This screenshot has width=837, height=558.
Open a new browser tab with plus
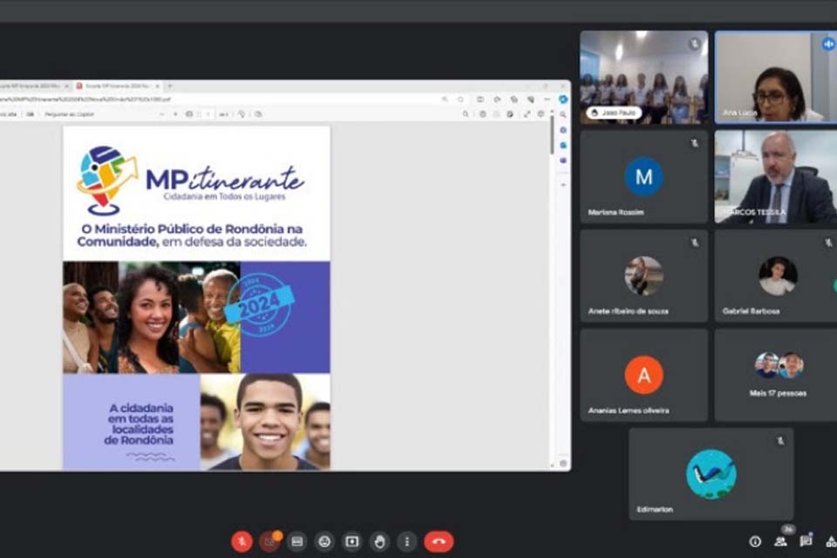[x=170, y=86]
